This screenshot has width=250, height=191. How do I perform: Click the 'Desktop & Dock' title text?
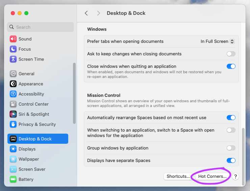126,13
